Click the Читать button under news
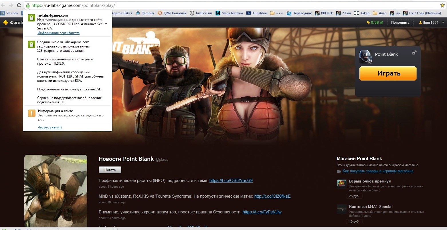This screenshot has height=230, width=447. click(x=110, y=170)
